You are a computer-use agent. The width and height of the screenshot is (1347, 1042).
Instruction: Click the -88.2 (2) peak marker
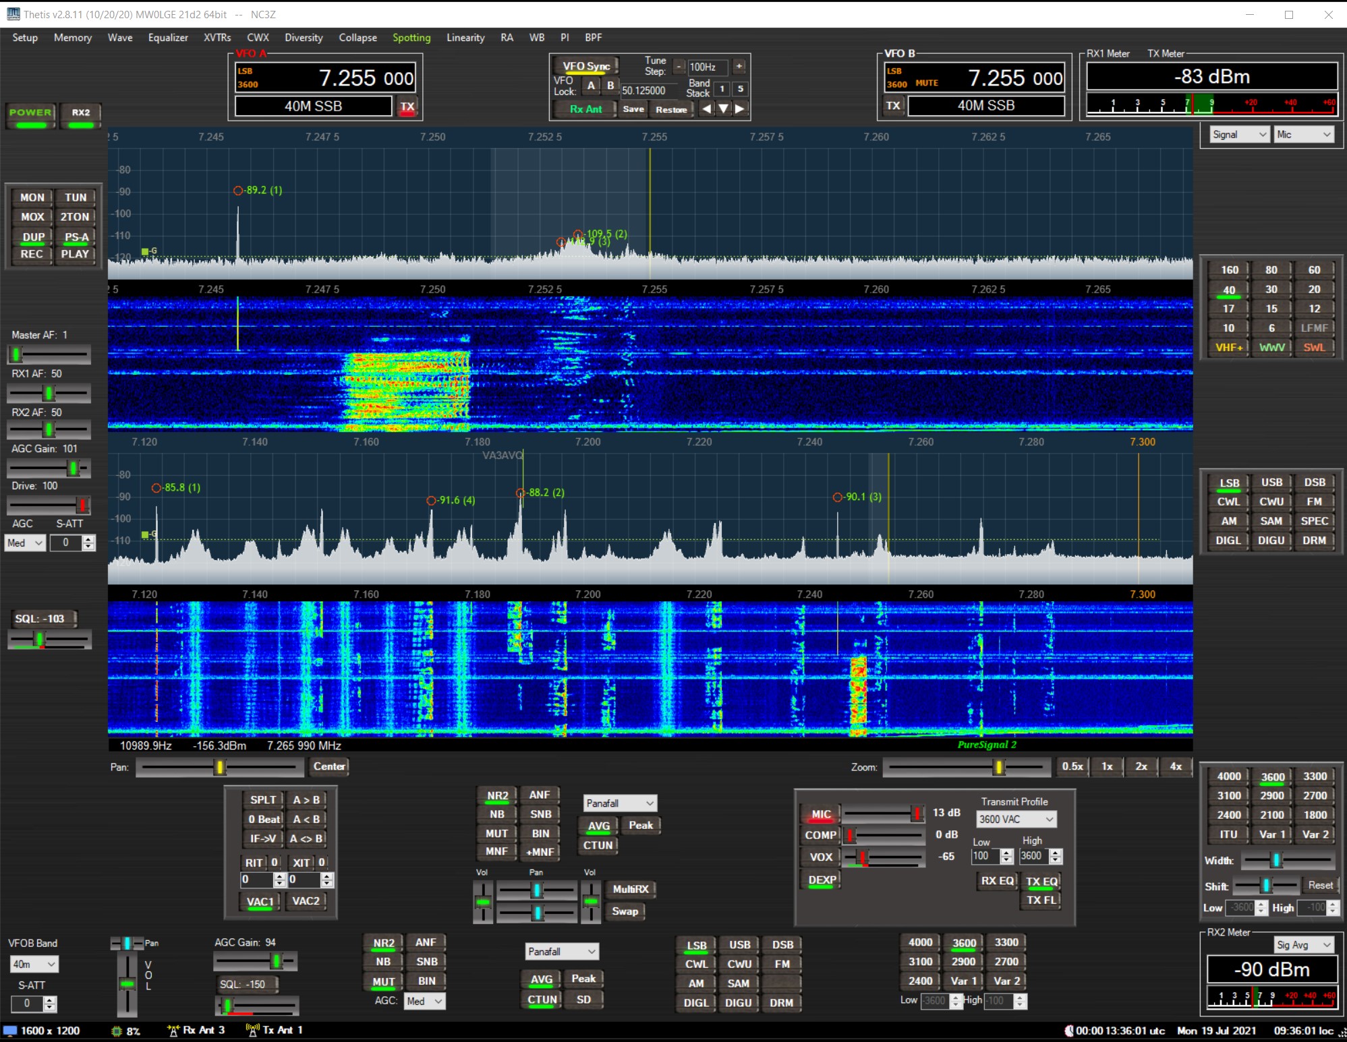pos(521,493)
